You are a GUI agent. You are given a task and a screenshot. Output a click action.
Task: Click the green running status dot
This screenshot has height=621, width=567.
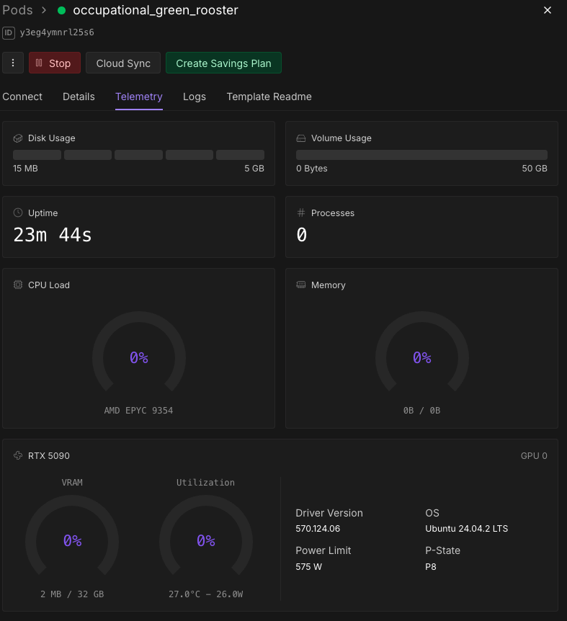point(61,10)
